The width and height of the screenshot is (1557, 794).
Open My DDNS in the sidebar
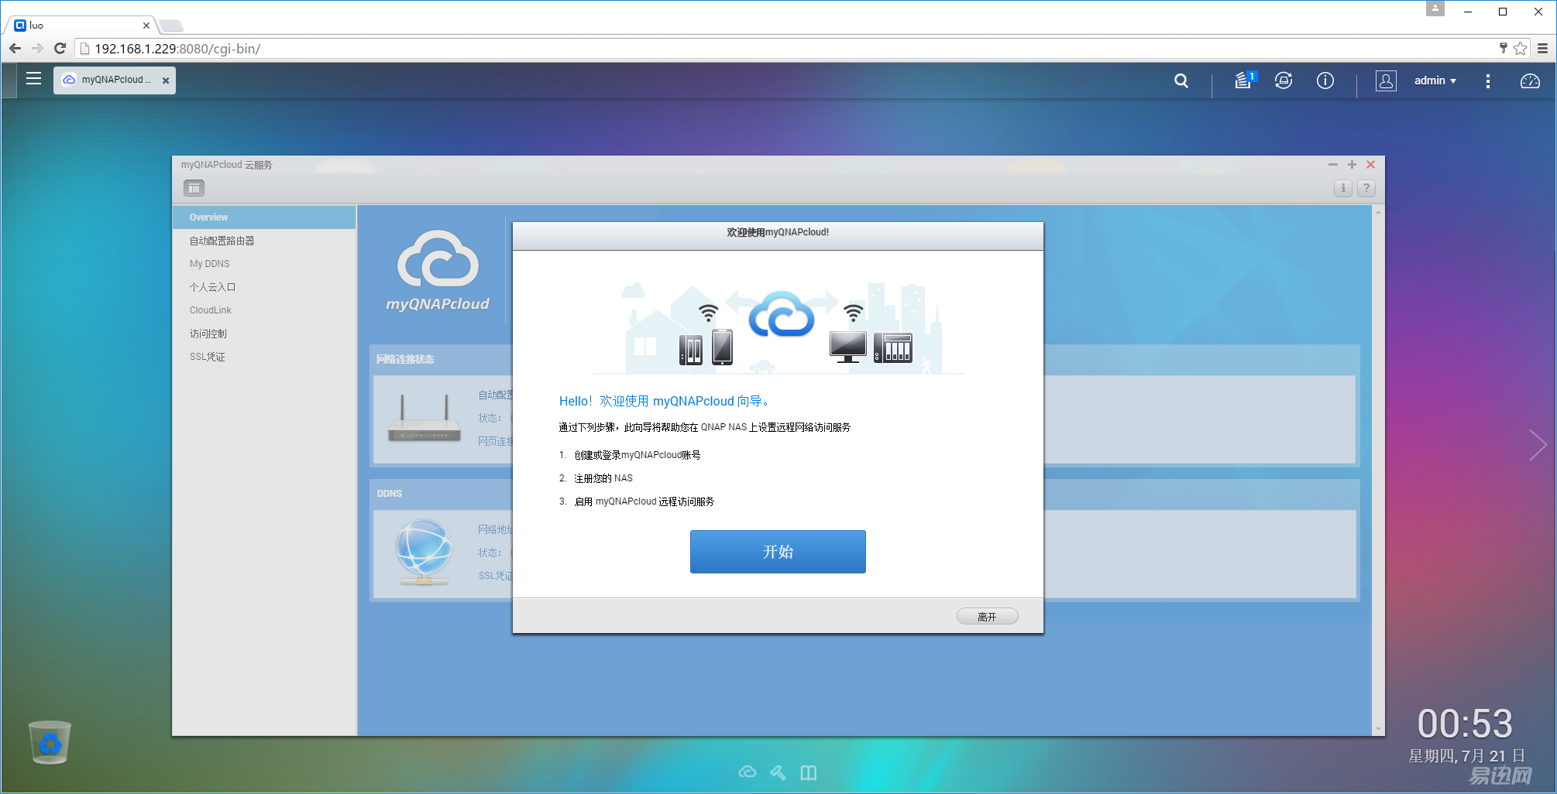264,264
